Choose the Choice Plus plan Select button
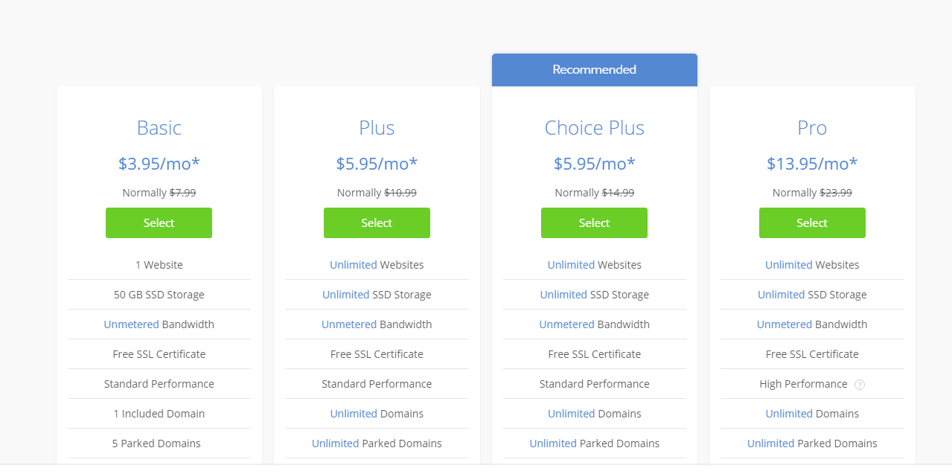 coord(594,223)
